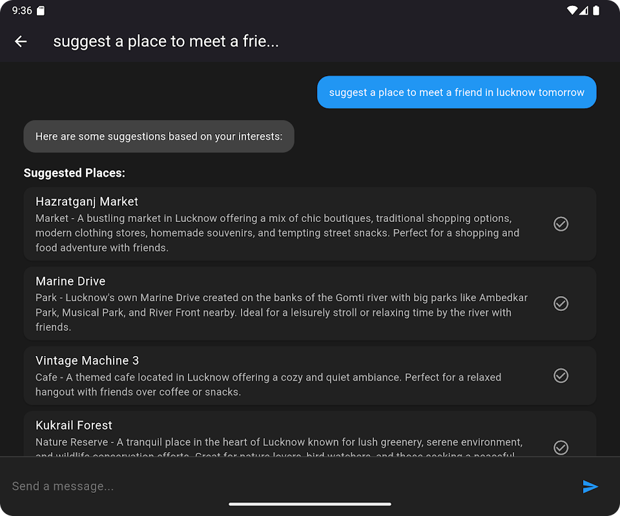Open the Marine Drive suggestion title
The width and height of the screenshot is (620, 516).
[x=70, y=281]
